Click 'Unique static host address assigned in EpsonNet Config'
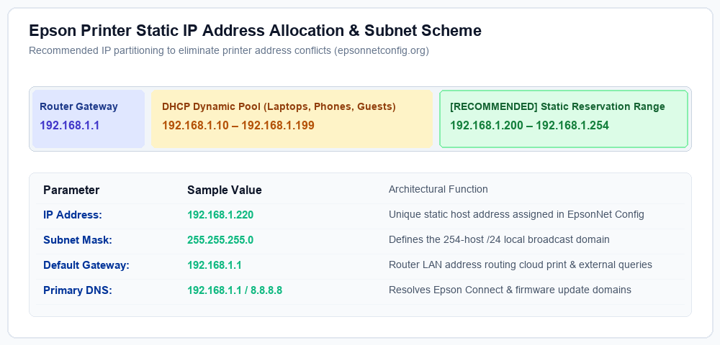Viewport: 720px width, 345px height. [516, 214]
